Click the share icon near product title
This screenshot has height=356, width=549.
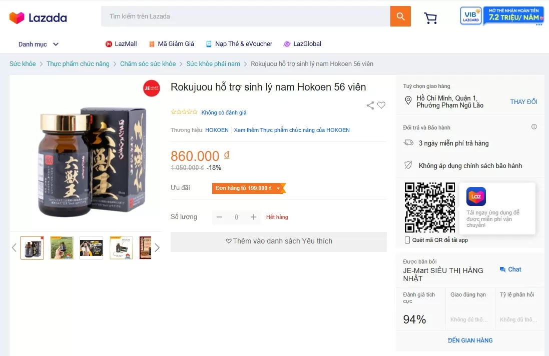tap(370, 105)
